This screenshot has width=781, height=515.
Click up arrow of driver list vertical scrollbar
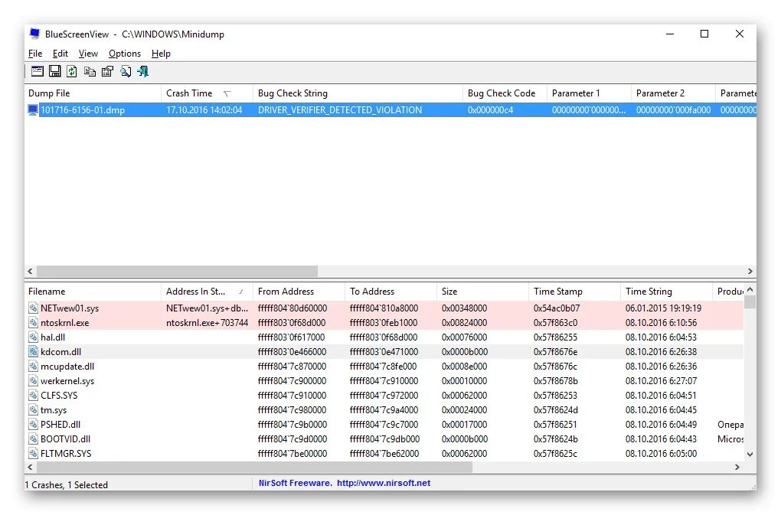[x=750, y=289]
